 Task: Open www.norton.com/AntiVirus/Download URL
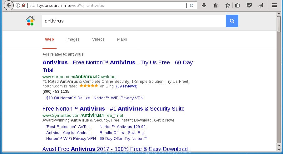(x=79, y=77)
